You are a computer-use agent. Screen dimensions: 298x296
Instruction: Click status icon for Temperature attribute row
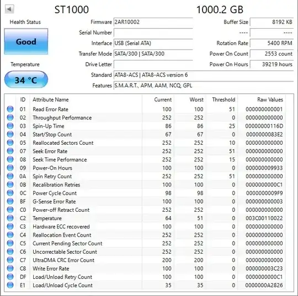coord(10,218)
